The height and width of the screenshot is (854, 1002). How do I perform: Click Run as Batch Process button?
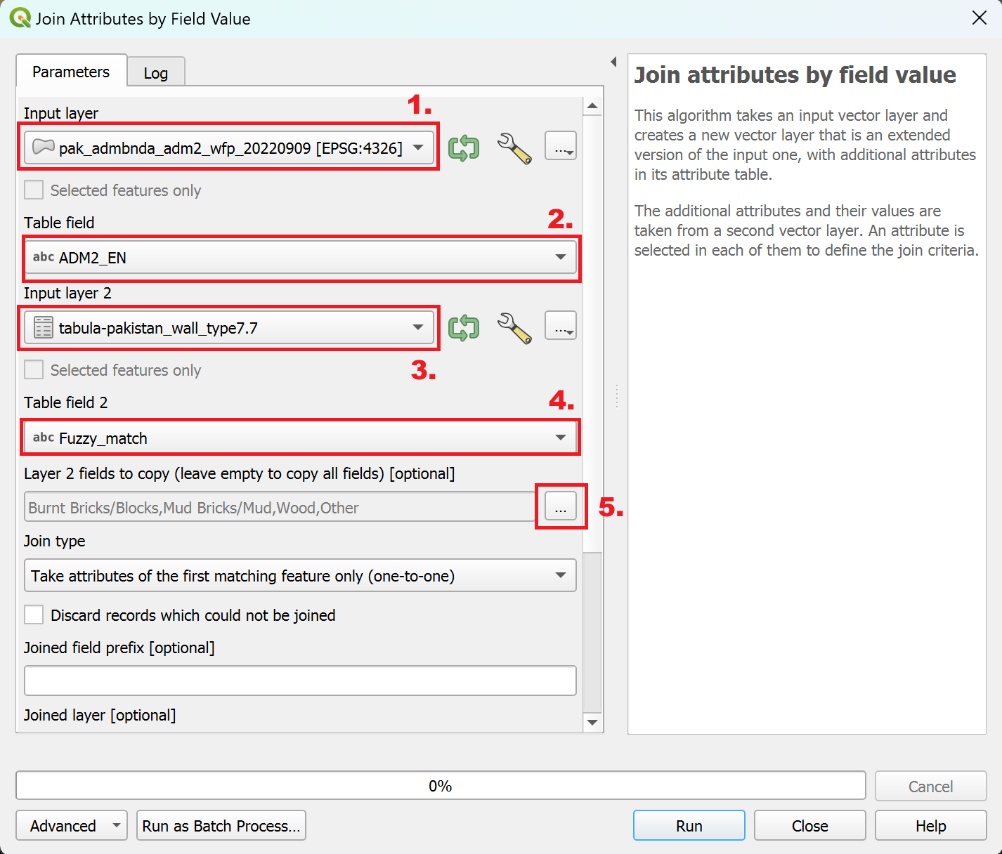pyautogui.click(x=221, y=826)
